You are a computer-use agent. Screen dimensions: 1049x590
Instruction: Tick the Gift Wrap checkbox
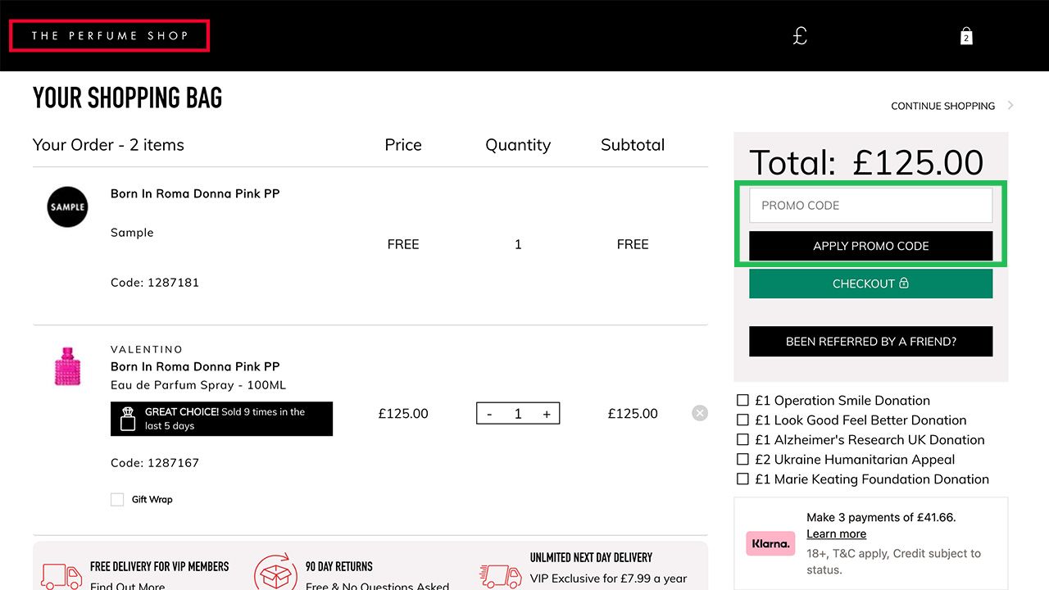(x=117, y=499)
